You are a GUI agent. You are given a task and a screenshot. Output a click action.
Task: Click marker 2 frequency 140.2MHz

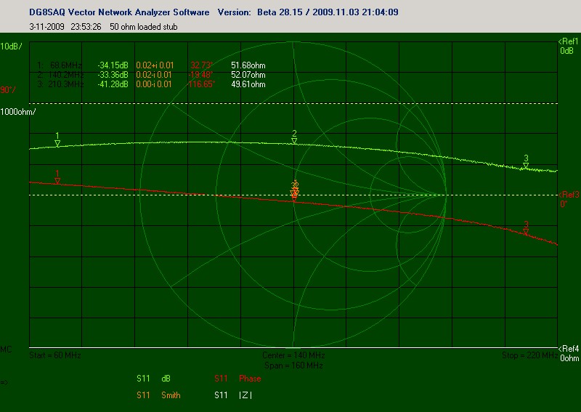point(66,75)
